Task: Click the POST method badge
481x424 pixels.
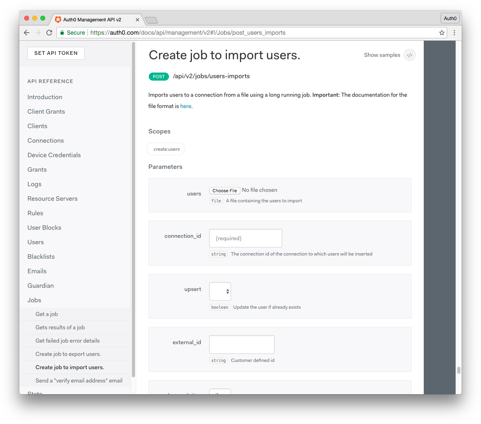Action: pos(158,77)
